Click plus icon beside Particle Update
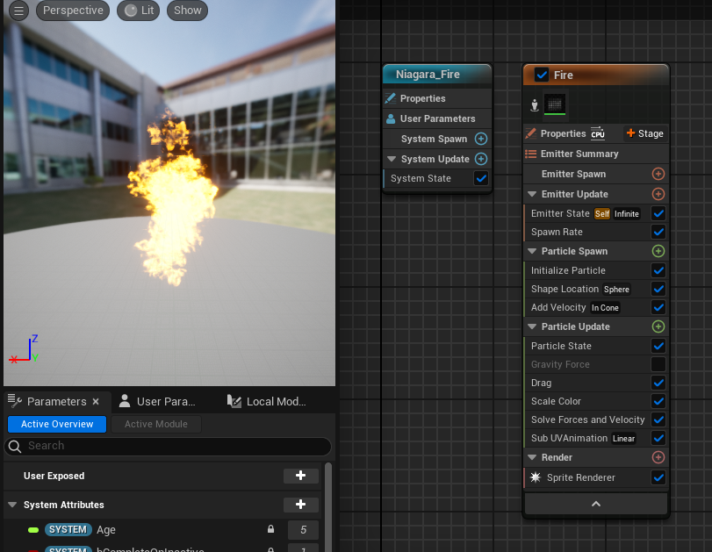Viewport: 712px width, 552px height. pos(658,326)
